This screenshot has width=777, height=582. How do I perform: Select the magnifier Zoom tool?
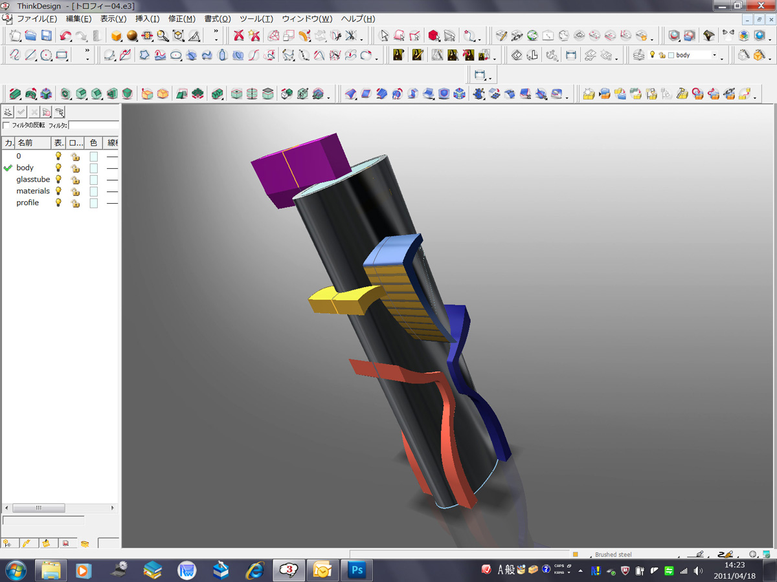[x=163, y=36]
